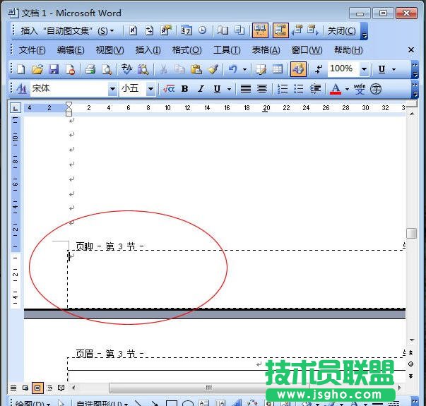Switch to Web Layout view button
Viewport: 426px width, 406px height.
(x=25, y=388)
